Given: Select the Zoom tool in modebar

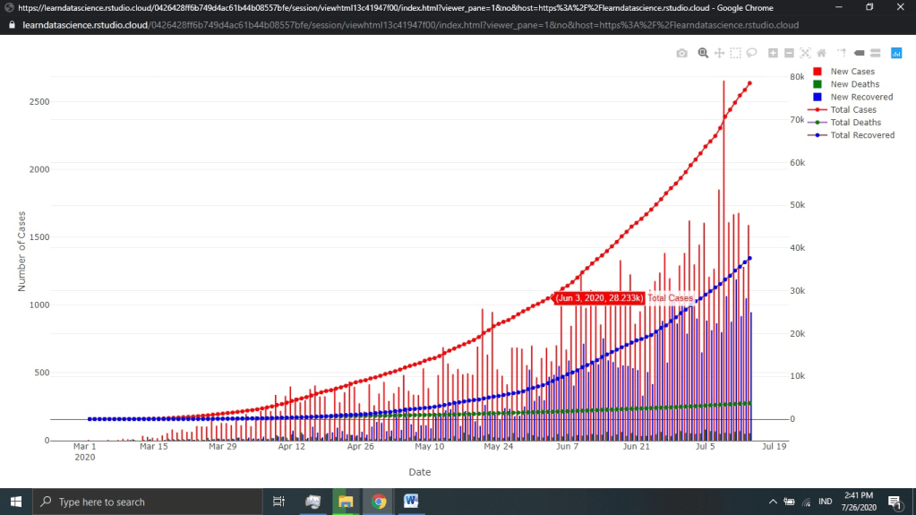Looking at the screenshot, I should [x=703, y=53].
